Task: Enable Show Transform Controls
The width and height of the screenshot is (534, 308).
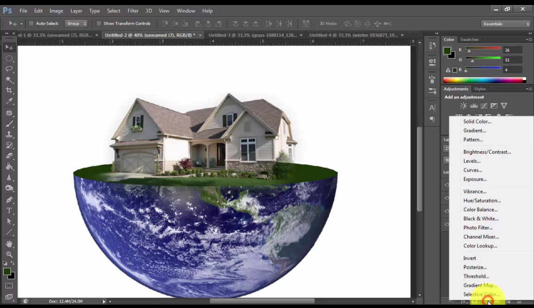Action: (x=99, y=23)
